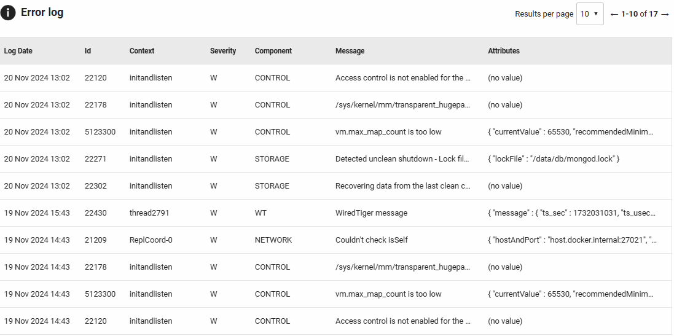
Task: Go to next page with right arrow
Action: pyautogui.click(x=665, y=14)
